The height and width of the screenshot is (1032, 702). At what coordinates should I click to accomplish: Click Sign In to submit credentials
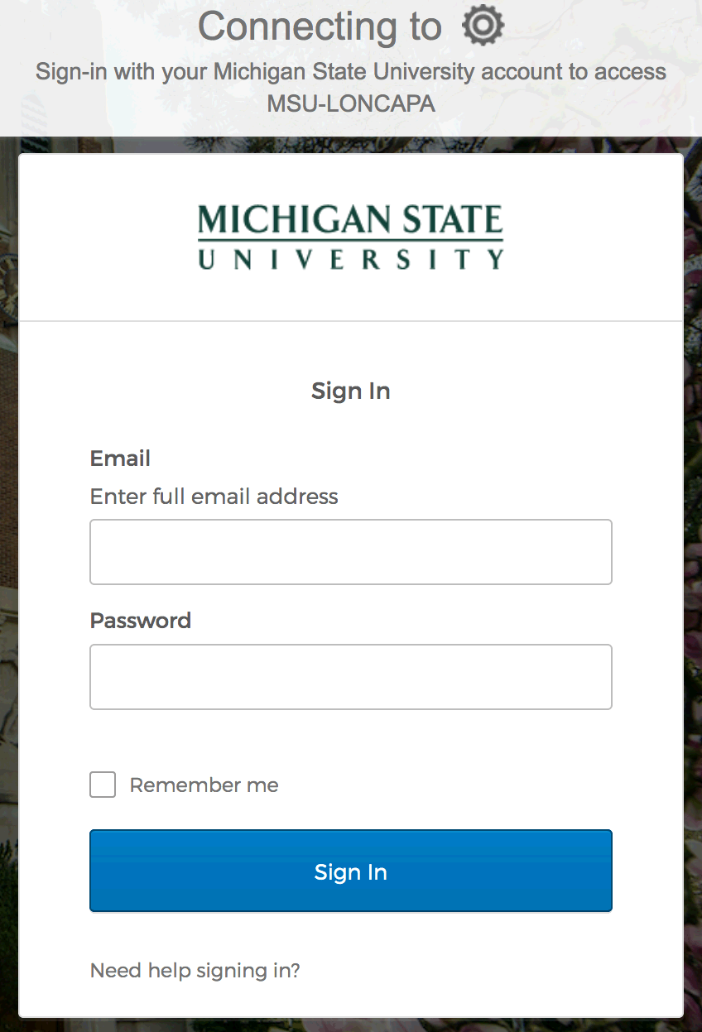[x=350, y=871]
